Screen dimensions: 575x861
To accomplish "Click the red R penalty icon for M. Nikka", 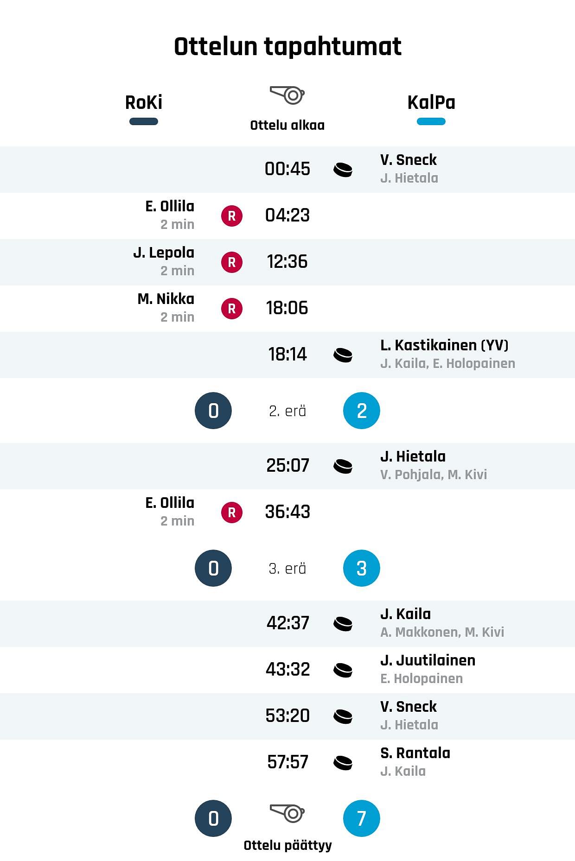I will tap(232, 309).
